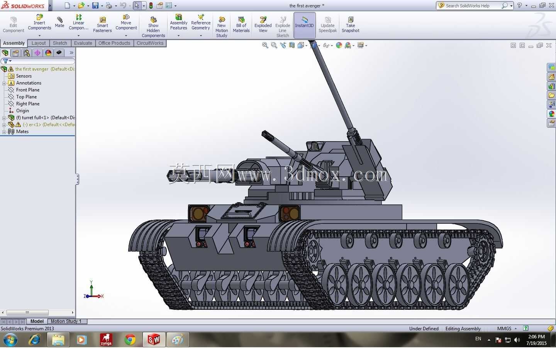Open the FeatureManager design tree tab
This screenshot has height=348, width=556.
(x=5, y=53)
